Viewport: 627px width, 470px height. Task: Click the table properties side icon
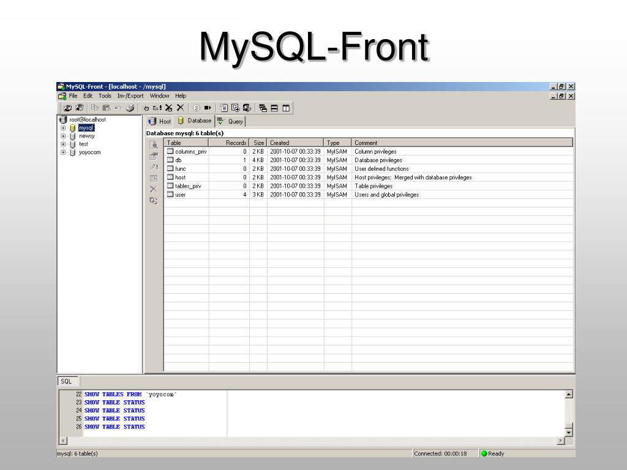pyautogui.click(x=154, y=156)
